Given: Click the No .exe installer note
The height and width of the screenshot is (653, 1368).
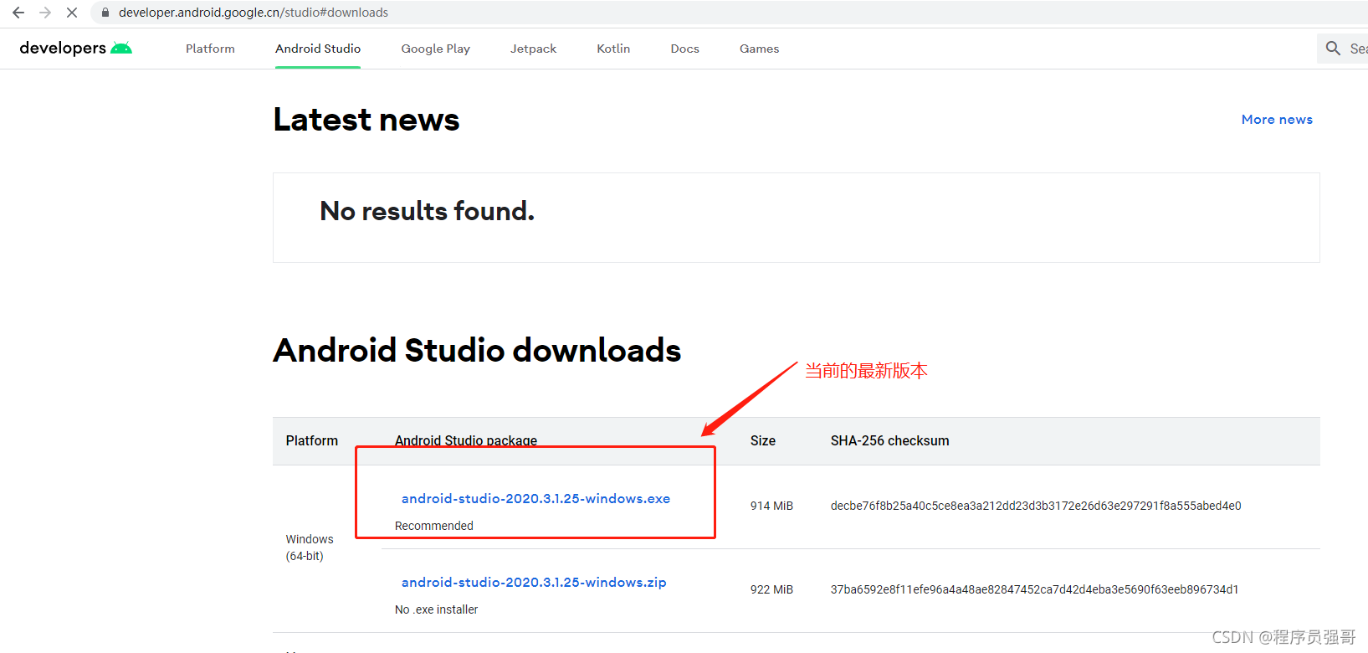Looking at the screenshot, I should 437,609.
